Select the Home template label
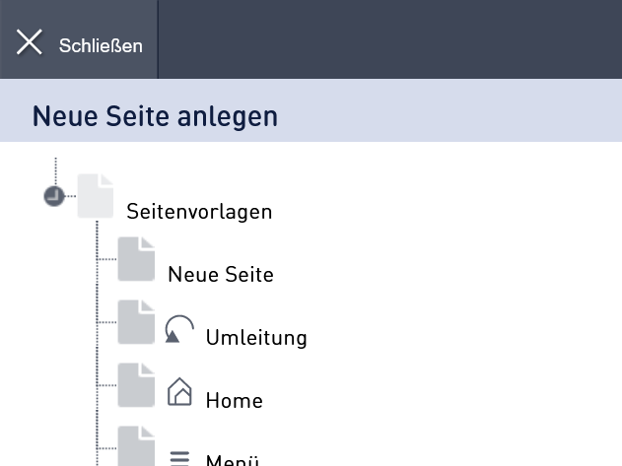 234,401
